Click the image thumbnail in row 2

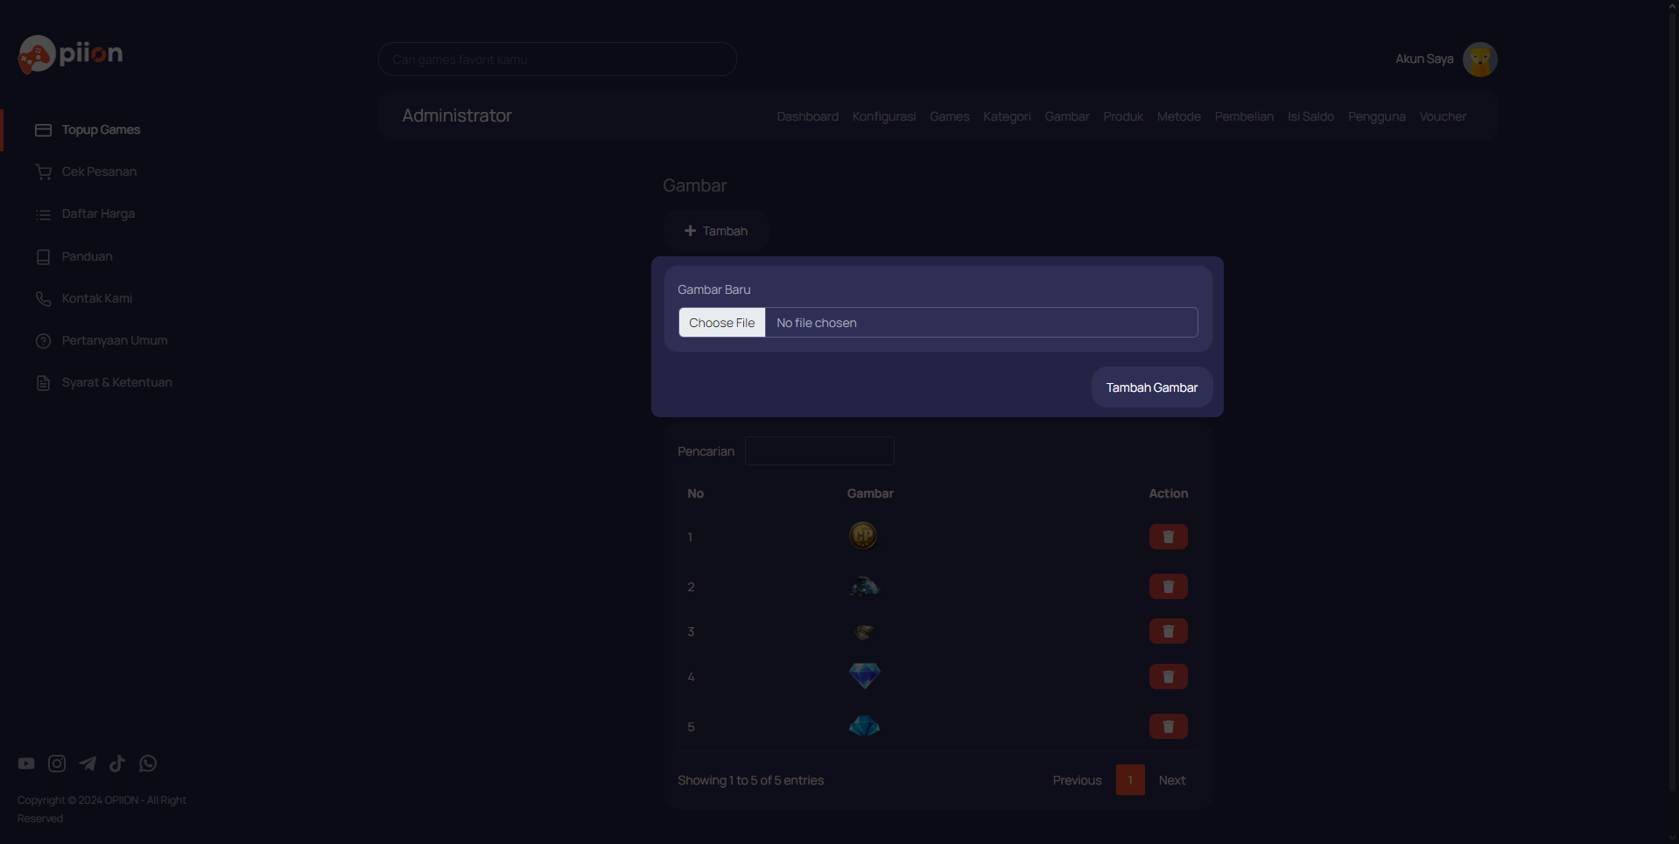pyautogui.click(x=865, y=586)
